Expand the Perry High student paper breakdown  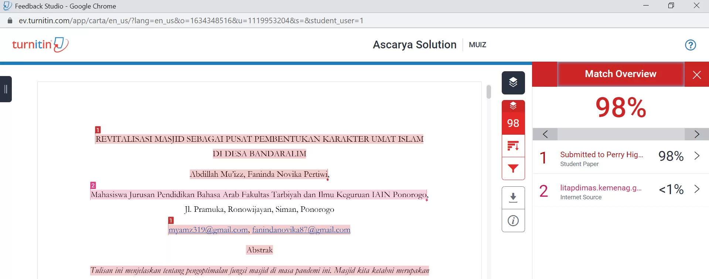(697, 156)
